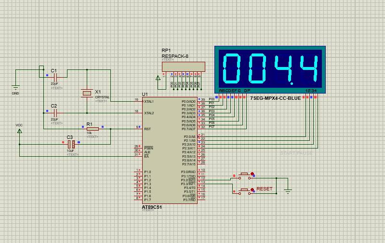Click the P0.7/AD7 pin label
The width and height of the screenshot is (385, 243).
tap(188, 129)
